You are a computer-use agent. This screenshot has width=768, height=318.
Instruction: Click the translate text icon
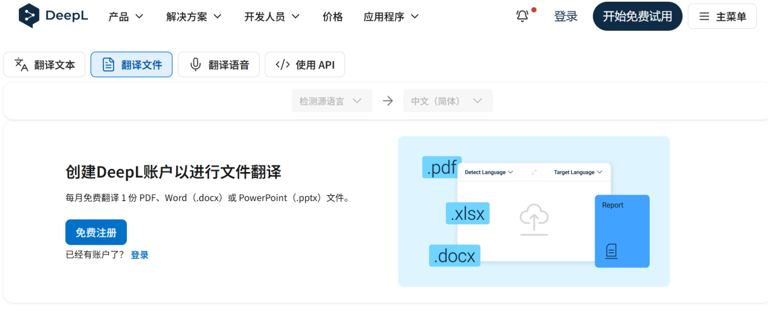coord(21,65)
